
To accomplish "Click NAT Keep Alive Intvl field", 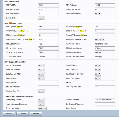I will click(x=105, y=87).
